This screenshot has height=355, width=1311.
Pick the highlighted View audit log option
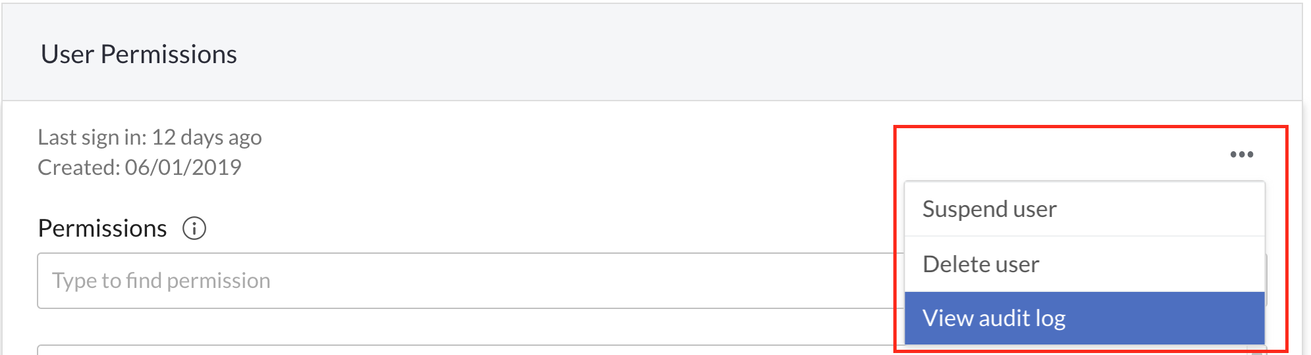click(1084, 318)
